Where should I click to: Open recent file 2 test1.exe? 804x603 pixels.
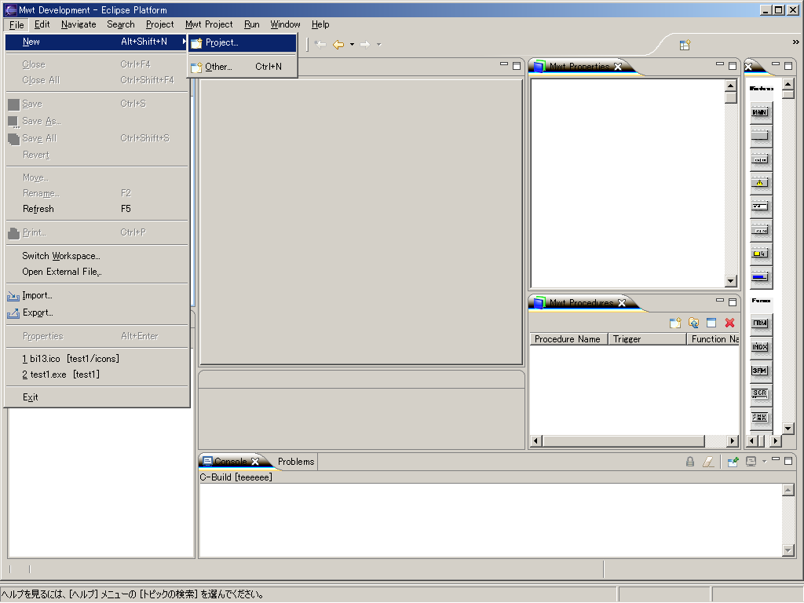[97, 375]
